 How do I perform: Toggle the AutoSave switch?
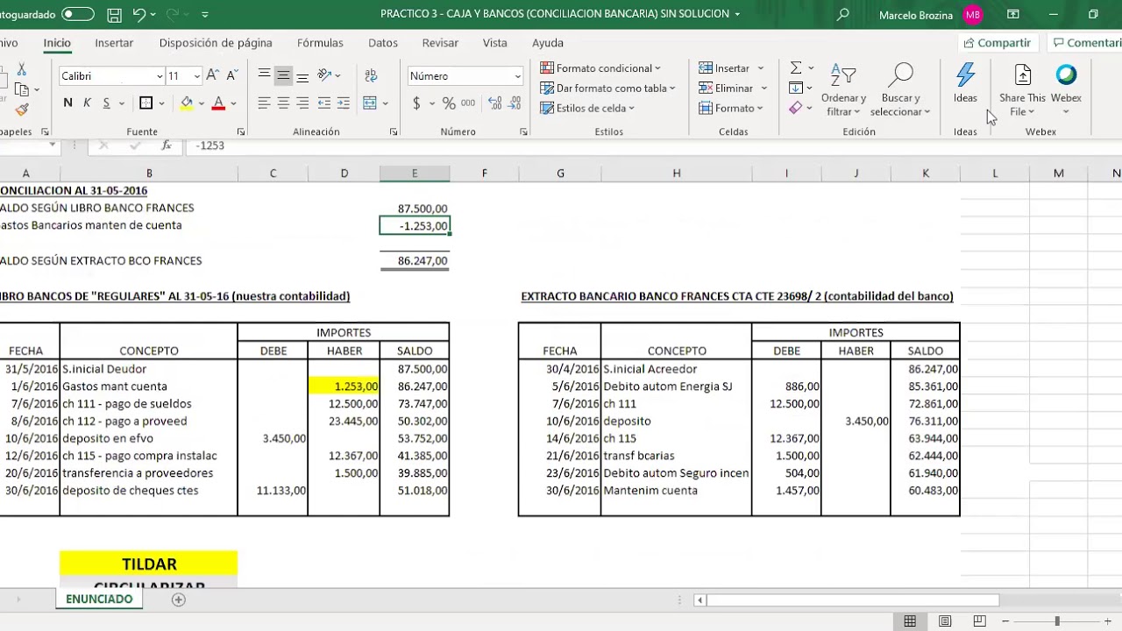pos(77,14)
